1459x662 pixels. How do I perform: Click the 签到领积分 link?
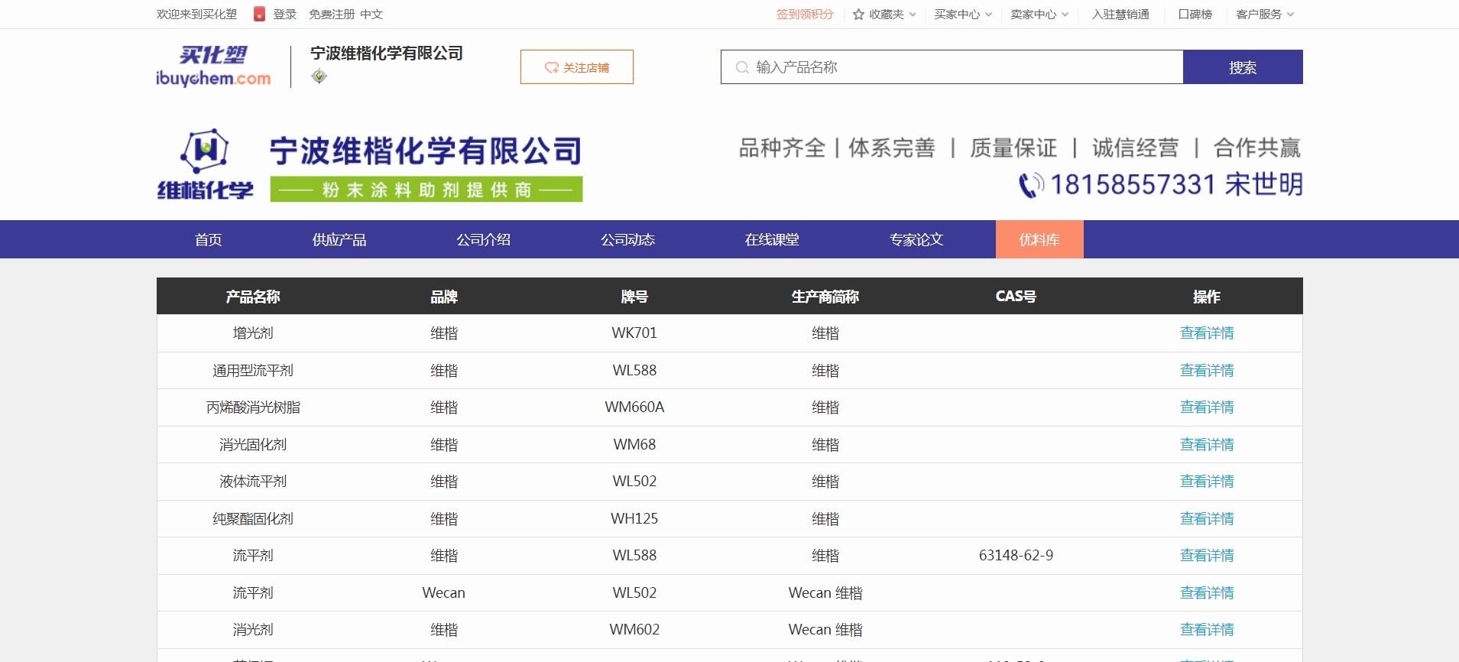point(805,15)
